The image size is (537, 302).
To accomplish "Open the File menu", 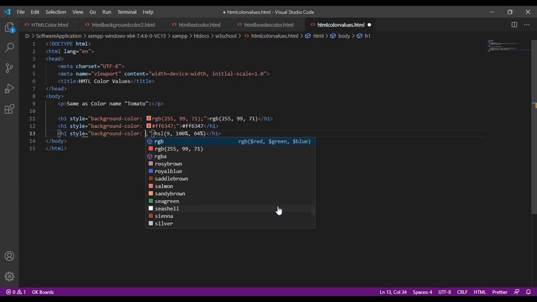I will pyautogui.click(x=21, y=12).
